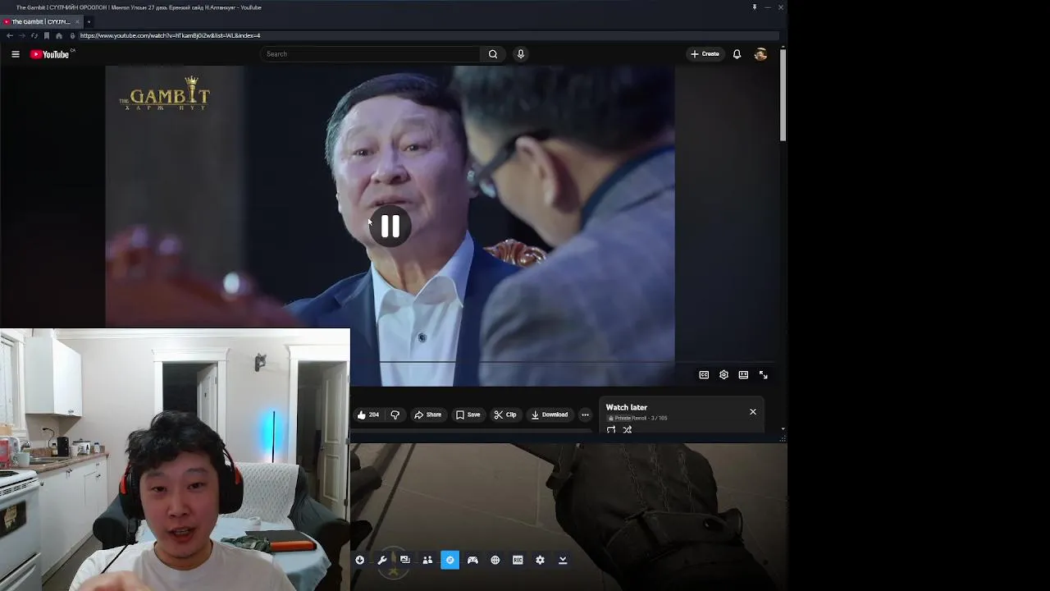Go to browser home page

[x=58, y=35]
